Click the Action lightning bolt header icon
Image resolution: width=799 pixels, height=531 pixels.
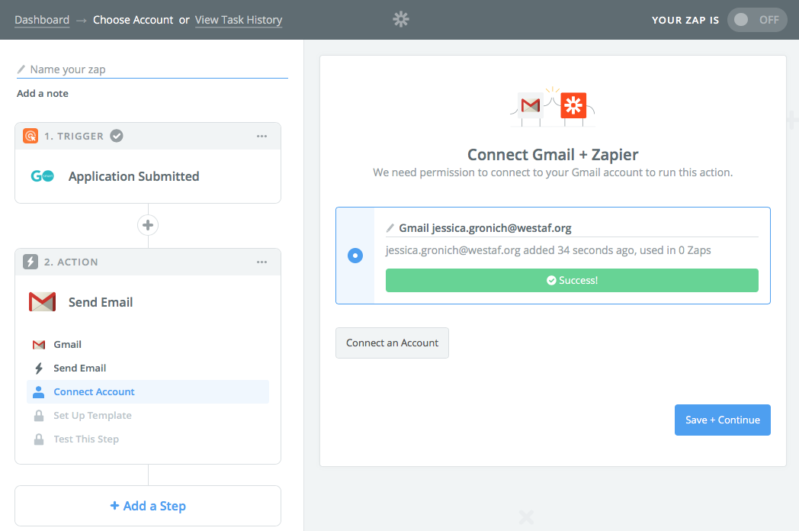(x=30, y=262)
